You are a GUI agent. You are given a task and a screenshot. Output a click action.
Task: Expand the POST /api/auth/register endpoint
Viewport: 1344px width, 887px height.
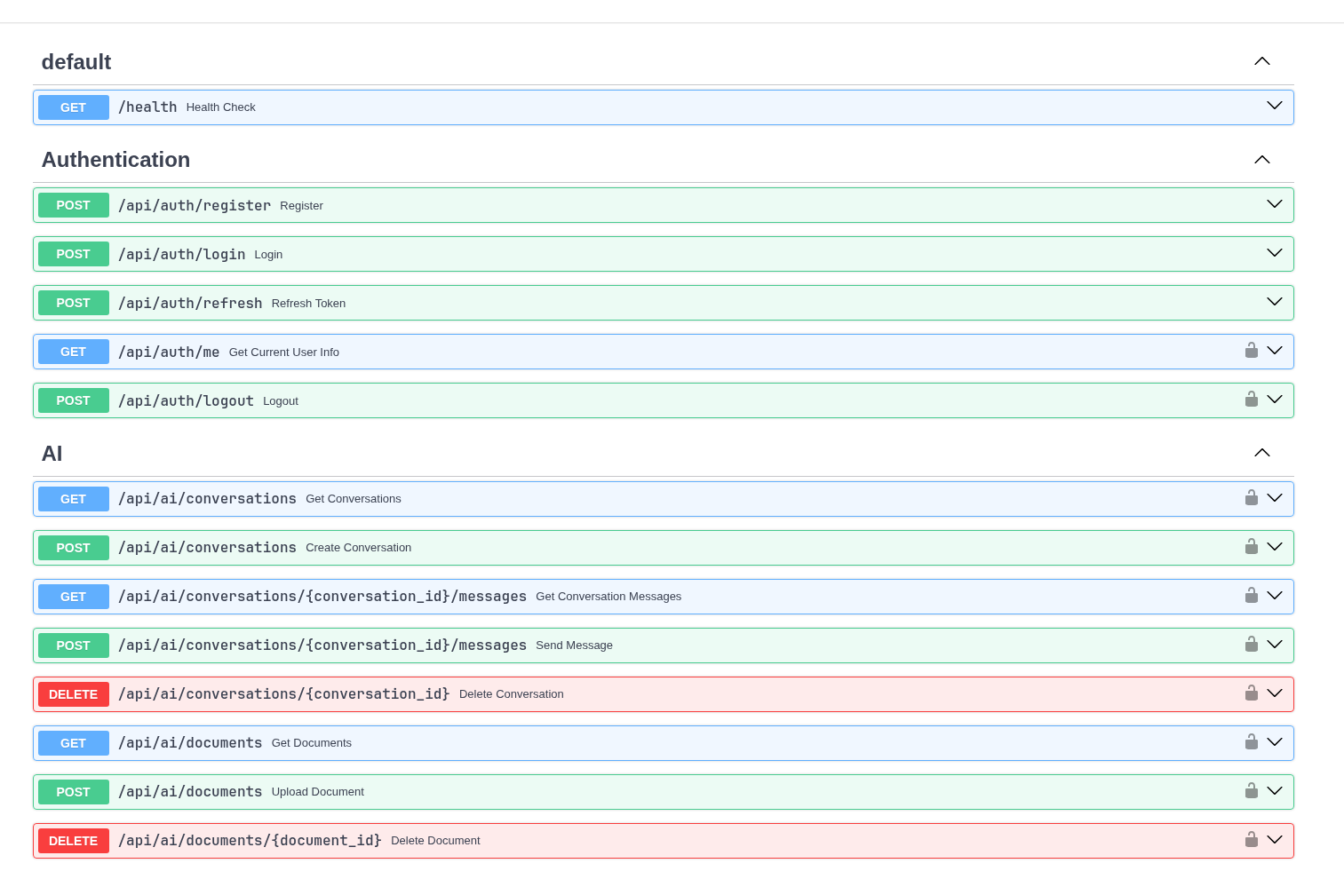pyautogui.click(x=1275, y=204)
